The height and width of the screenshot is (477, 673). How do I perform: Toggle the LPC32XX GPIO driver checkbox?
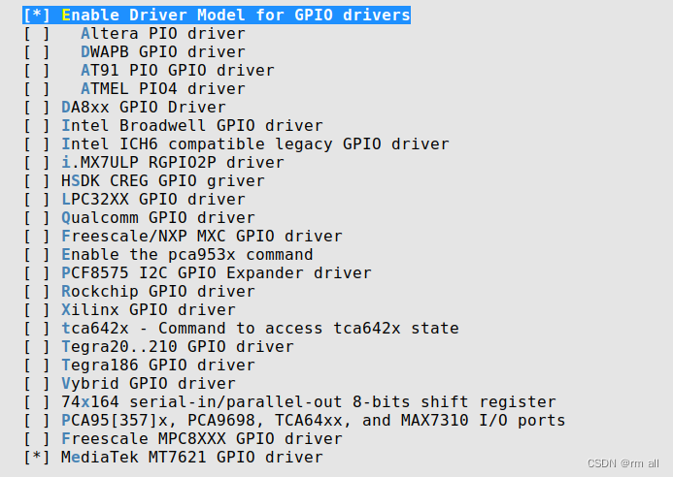(37, 200)
